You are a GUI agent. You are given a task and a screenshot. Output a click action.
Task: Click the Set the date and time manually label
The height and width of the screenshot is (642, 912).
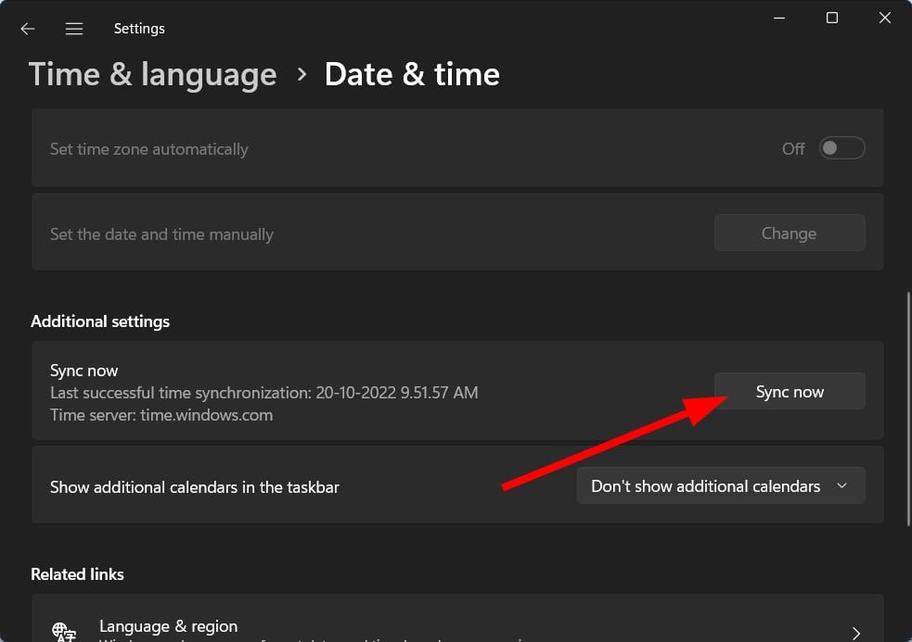[161, 234]
